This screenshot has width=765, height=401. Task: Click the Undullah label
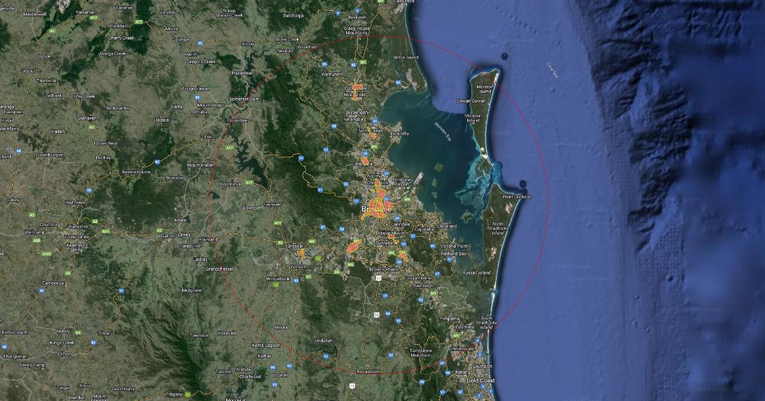pos(323,340)
